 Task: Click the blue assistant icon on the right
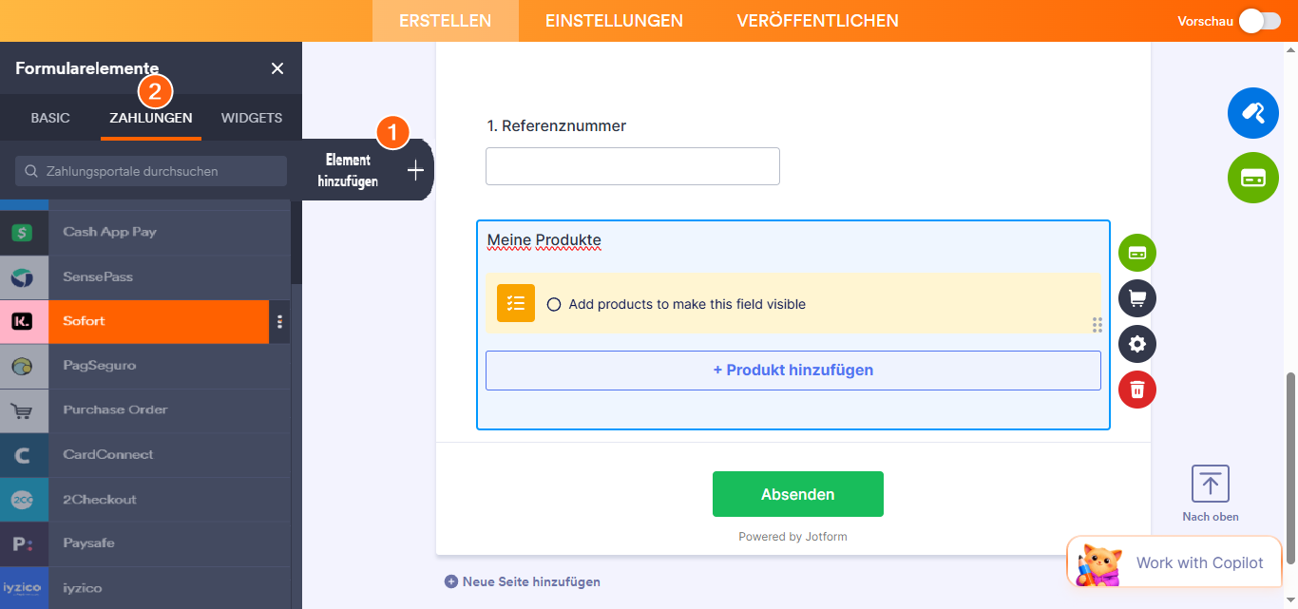click(1252, 112)
